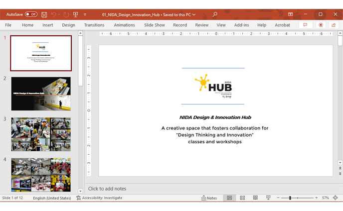Select the Acrobat tab

tap(282, 25)
